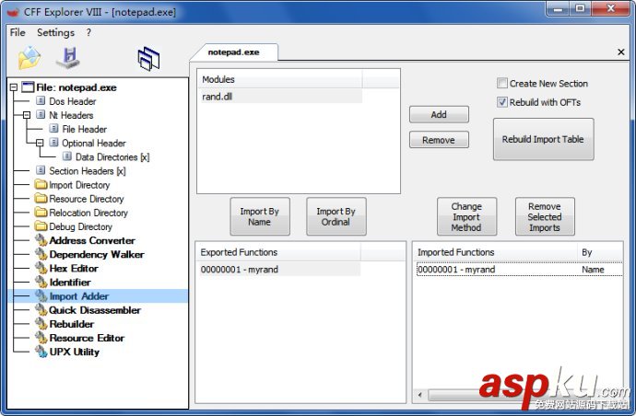Select Section Headers [x] in the tree

point(88,170)
